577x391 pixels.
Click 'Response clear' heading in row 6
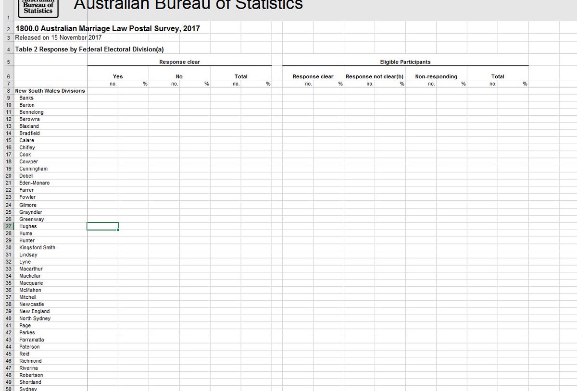(313, 76)
